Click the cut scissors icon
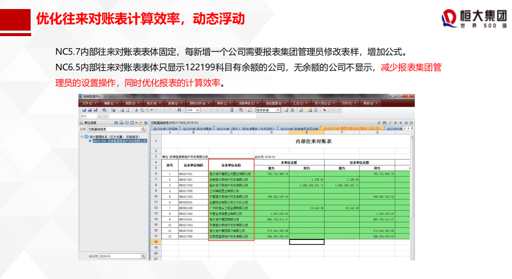Image resolution: width=512 pixels, height=279 pixels. click(137, 110)
